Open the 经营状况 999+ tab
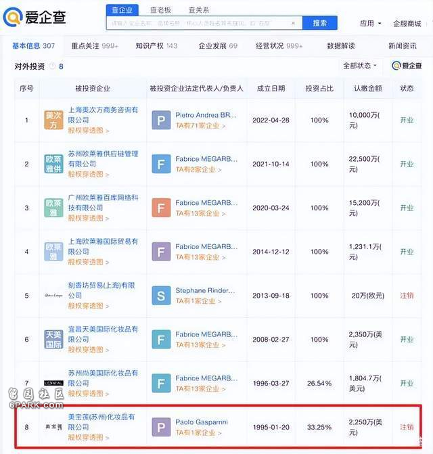The height and width of the screenshot is (454, 433). tap(279, 46)
